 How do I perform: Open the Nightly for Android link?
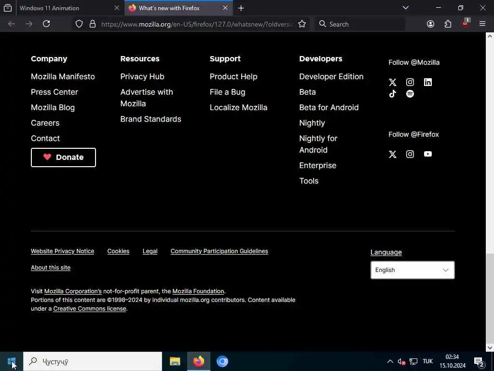tap(318, 144)
